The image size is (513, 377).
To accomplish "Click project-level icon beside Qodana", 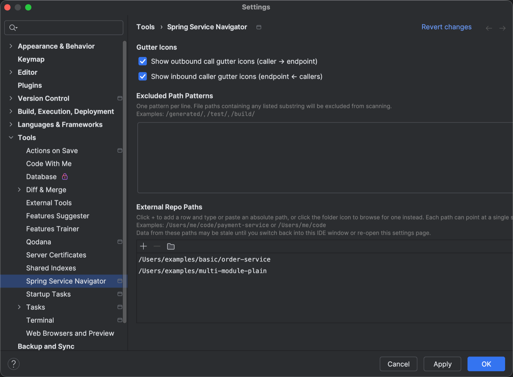I will 120,242.
